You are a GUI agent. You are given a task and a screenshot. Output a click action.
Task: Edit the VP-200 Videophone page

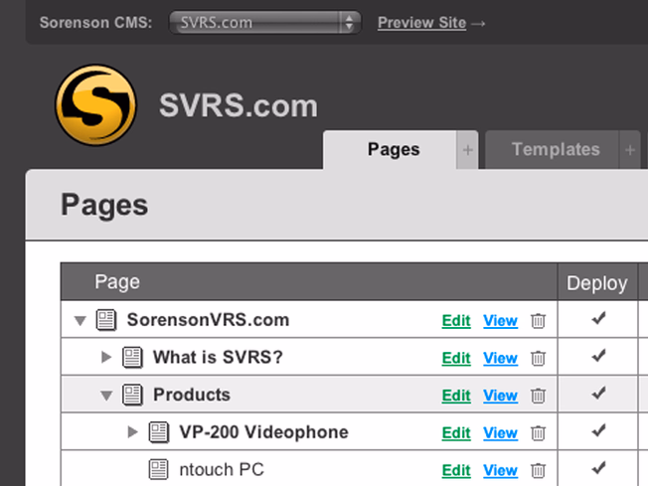(456, 433)
